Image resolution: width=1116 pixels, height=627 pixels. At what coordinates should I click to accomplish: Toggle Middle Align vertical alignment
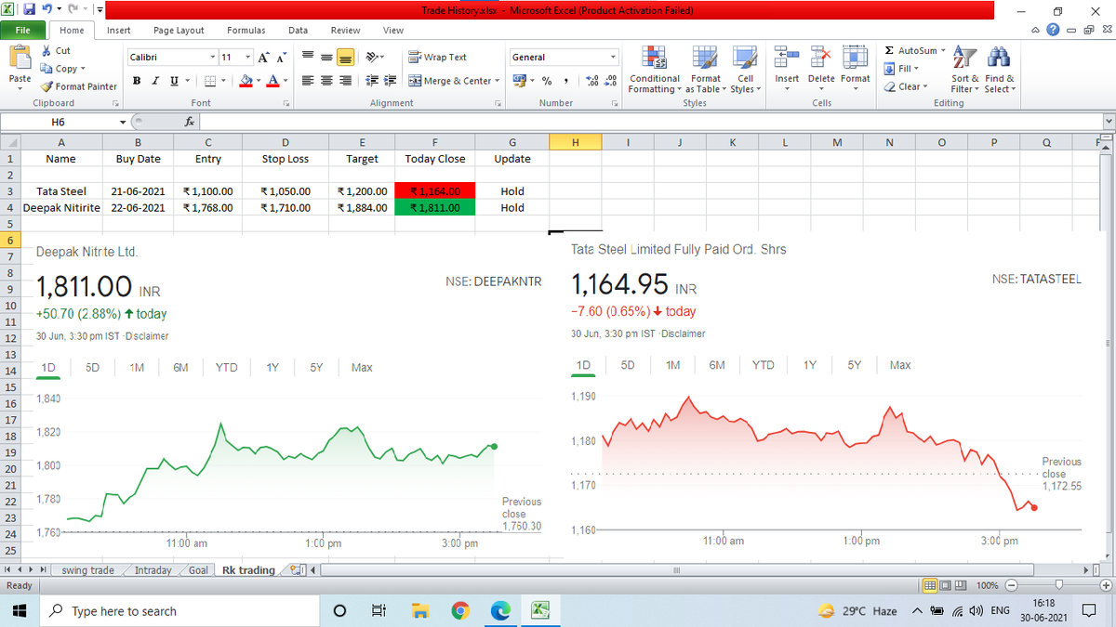click(x=325, y=58)
